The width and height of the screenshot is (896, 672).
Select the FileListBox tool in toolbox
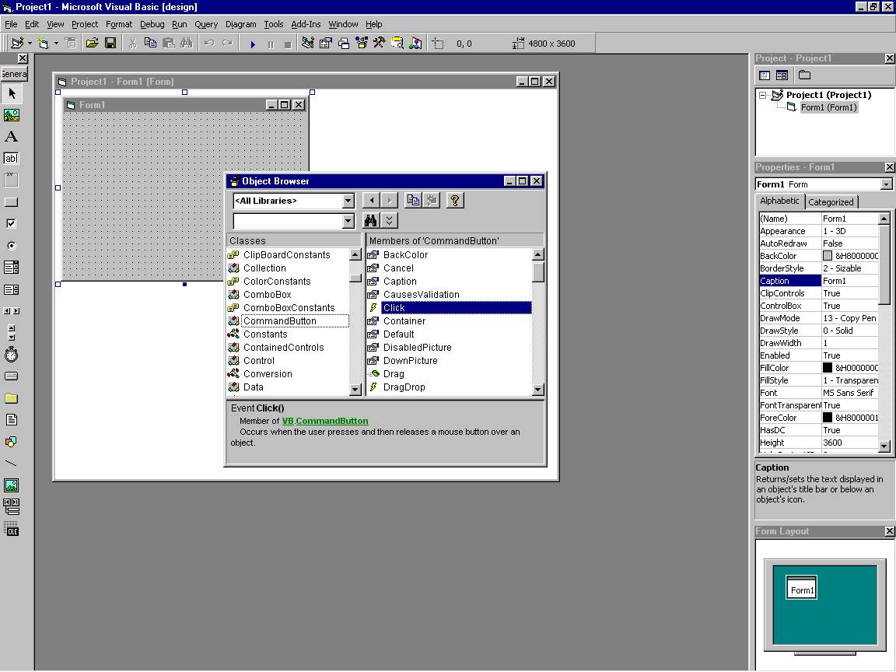click(12, 419)
